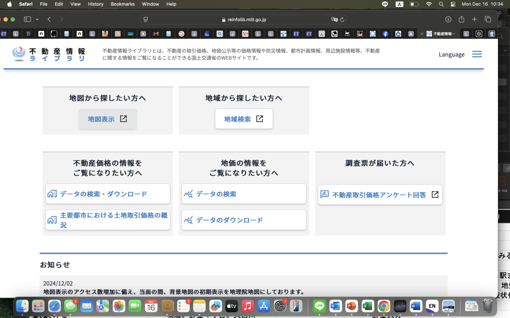The height and width of the screenshot is (318, 510).
Task: Open 不動産取引価格アンケート回答 link
Action: click(x=380, y=195)
